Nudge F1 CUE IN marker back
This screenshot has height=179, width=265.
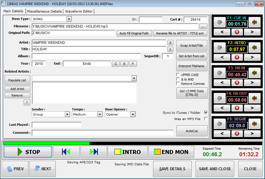click(x=222, y=32)
